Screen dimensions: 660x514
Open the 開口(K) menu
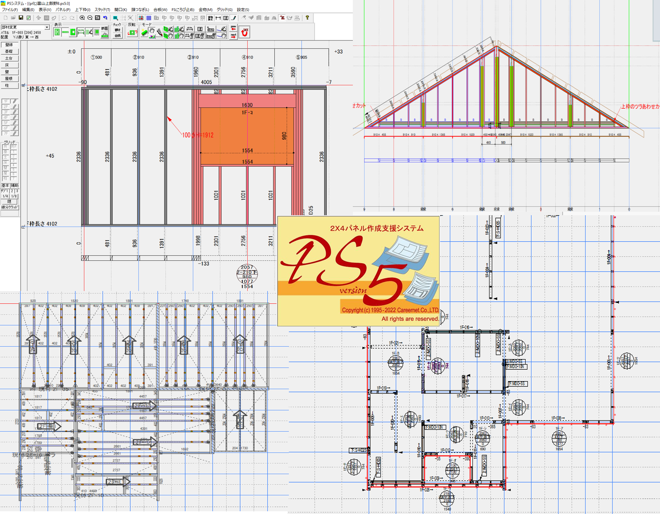(x=121, y=10)
